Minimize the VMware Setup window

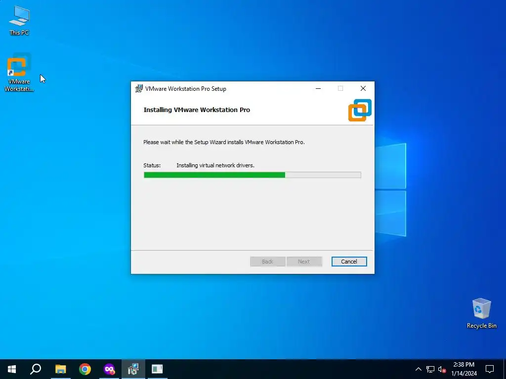point(318,88)
